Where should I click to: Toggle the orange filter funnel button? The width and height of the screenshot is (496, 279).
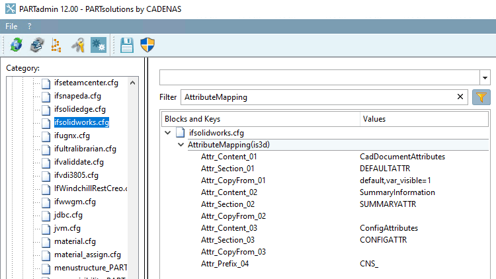481,97
